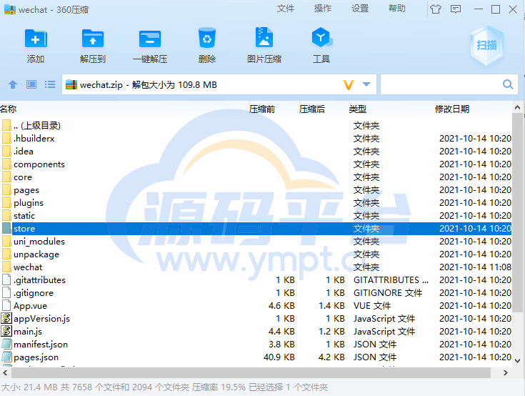525x396 pixels.
Task: Switch to thumbnail view icon
Action: (31, 84)
